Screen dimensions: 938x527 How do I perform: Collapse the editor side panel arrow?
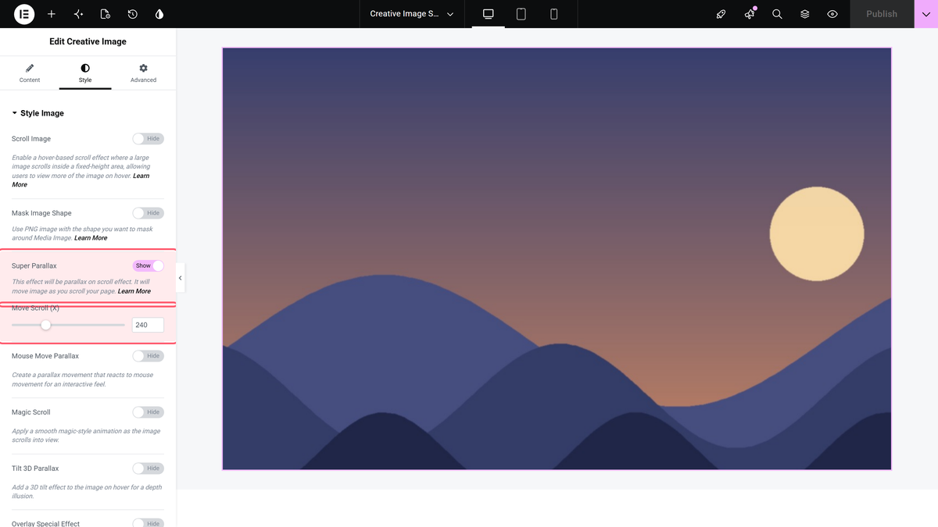pyautogui.click(x=180, y=278)
